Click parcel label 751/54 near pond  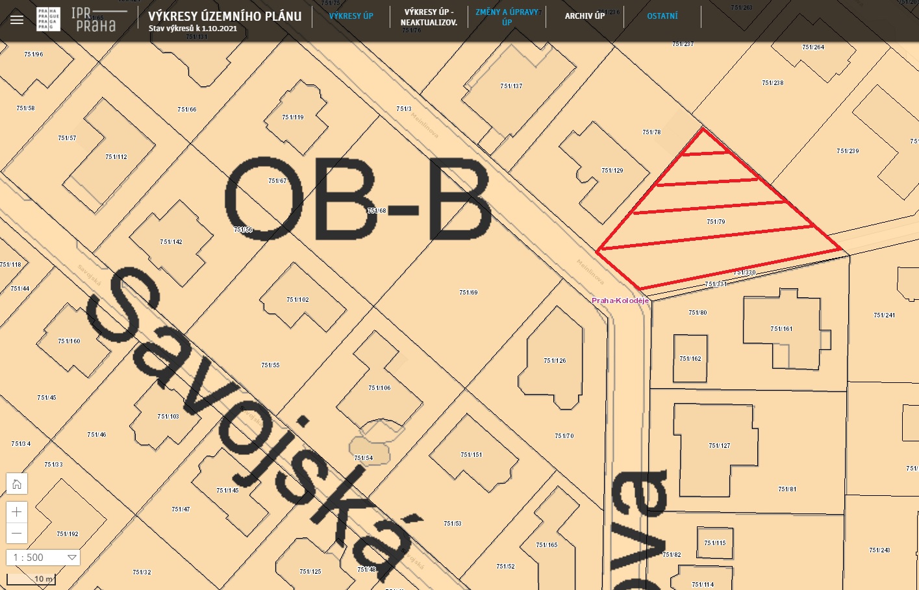click(364, 458)
